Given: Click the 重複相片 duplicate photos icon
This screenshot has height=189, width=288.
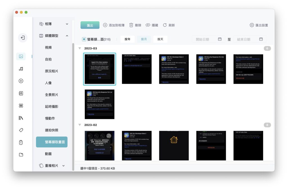Looking at the screenshot, I should pyautogui.click(x=41, y=165).
